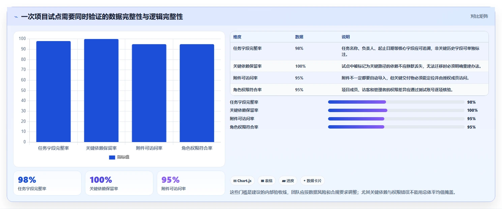Viewport: 502px width, 209px height.
Task: Select the 任务字段完整率 bar in chart
Action: click(53, 92)
